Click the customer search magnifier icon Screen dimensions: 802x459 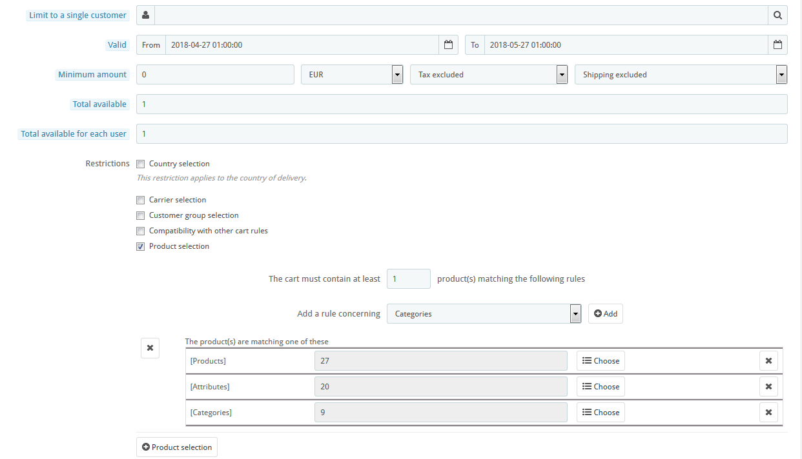pos(777,15)
